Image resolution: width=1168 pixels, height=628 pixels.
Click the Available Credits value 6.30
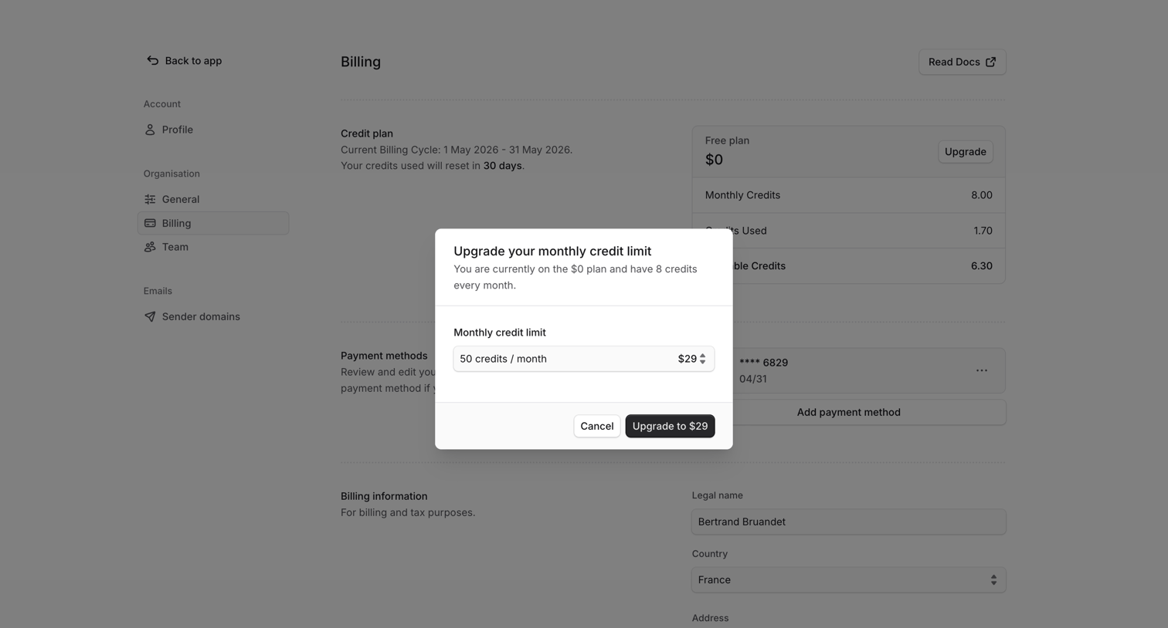point(981,266)
